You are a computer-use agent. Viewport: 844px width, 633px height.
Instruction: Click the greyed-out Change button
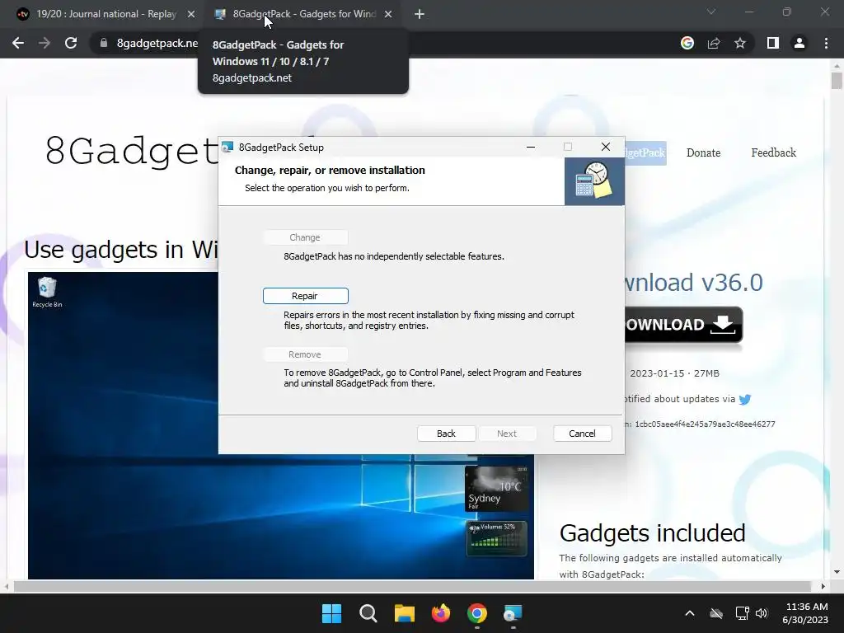305,237
